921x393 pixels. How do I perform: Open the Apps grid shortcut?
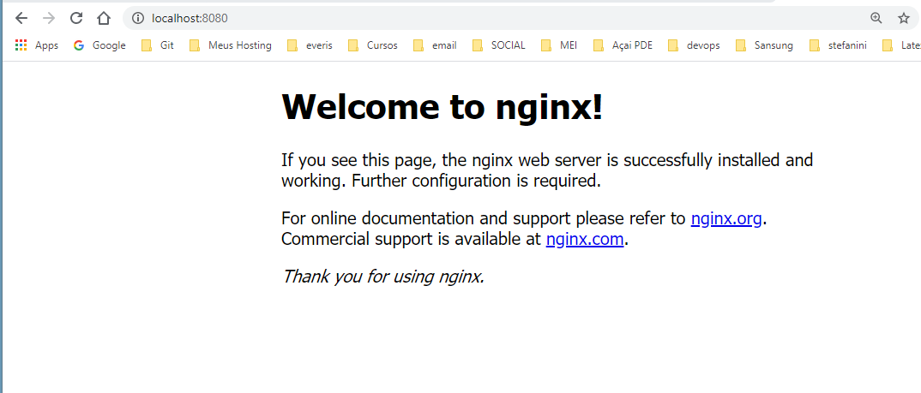37,45
